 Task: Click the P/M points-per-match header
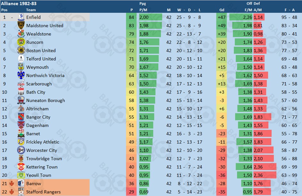pos(143,10)
